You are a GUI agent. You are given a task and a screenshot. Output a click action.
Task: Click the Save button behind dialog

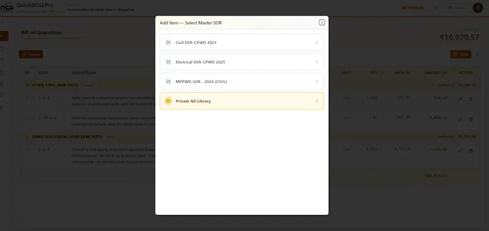(x=461, y=54)
